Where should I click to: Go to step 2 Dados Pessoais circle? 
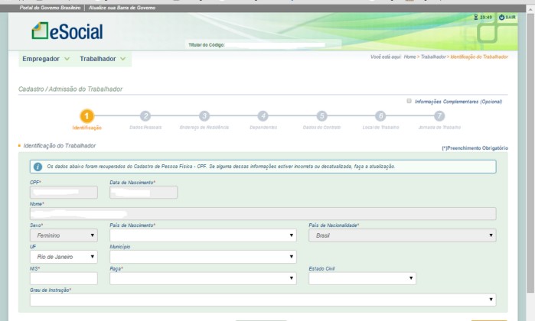145,116
